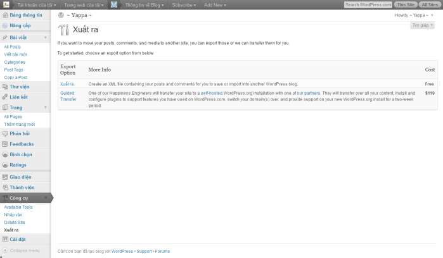This screenshot has height=258, width=443.
Task: Open the Subscribe menu in top bar
Action: 184,4
